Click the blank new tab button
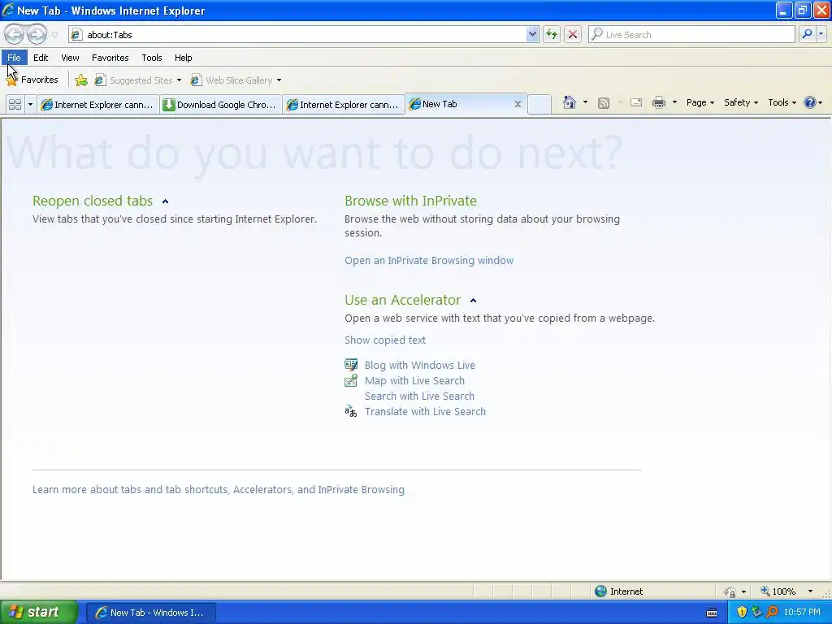Image resolution: width=832 pixels, height=624 pixels. (x=539, y=105)
